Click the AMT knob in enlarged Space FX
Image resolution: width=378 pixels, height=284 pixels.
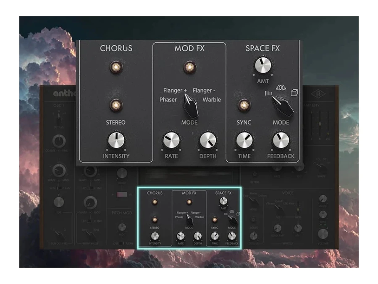[263, 65]
